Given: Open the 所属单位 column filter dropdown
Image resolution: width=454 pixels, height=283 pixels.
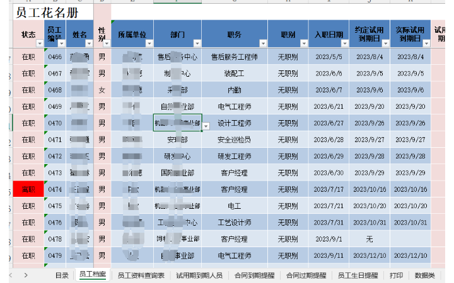Looking at the screenshot, I should pos(149,43).
